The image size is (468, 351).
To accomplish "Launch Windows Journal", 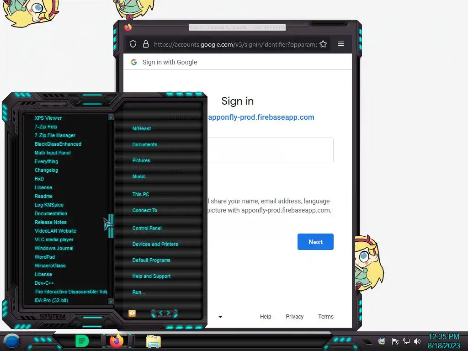I will 54,248.
